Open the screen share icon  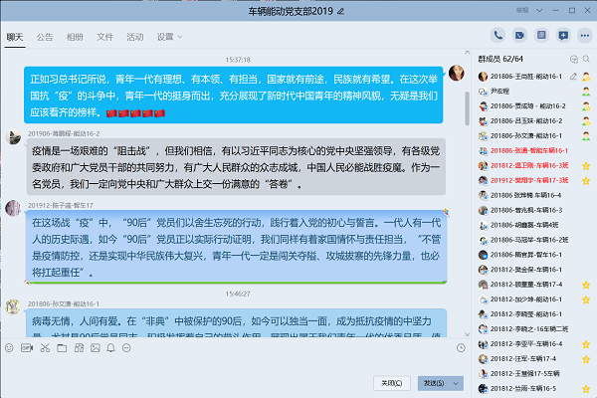pos(541,36)
